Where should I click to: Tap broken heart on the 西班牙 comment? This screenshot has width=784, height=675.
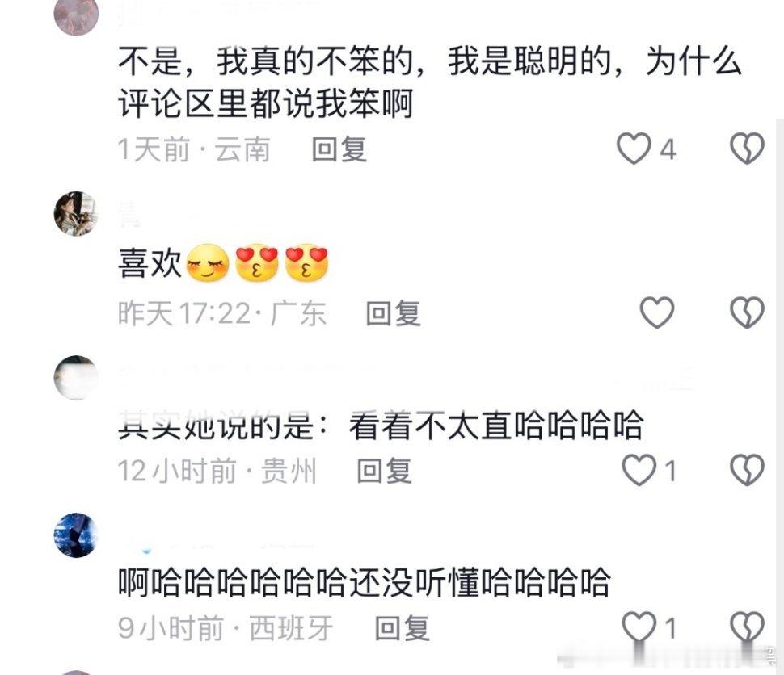click(x=747, y=627)
